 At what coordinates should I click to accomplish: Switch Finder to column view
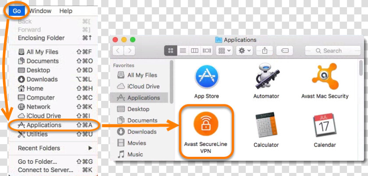click(195, 51)
